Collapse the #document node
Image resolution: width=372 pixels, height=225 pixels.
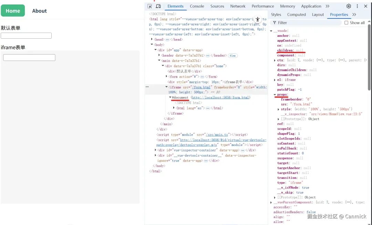click(x=170, y=97)
